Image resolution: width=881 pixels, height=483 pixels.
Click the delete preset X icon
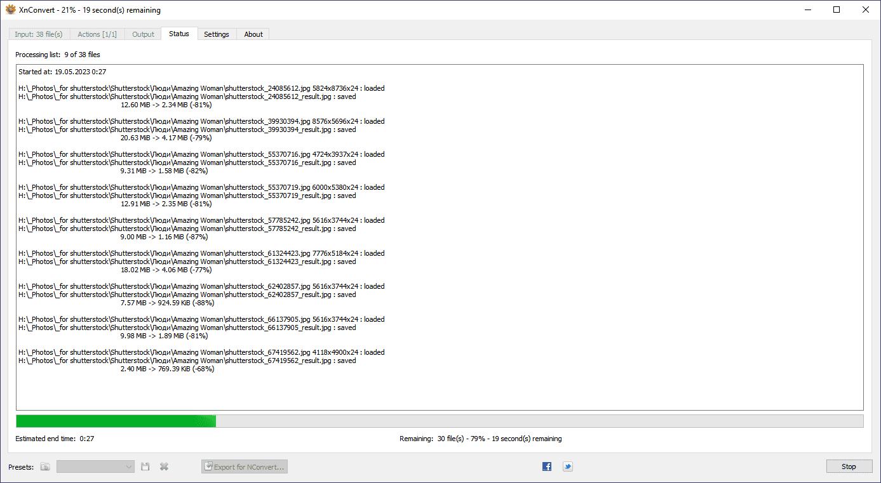pos(164,466)
